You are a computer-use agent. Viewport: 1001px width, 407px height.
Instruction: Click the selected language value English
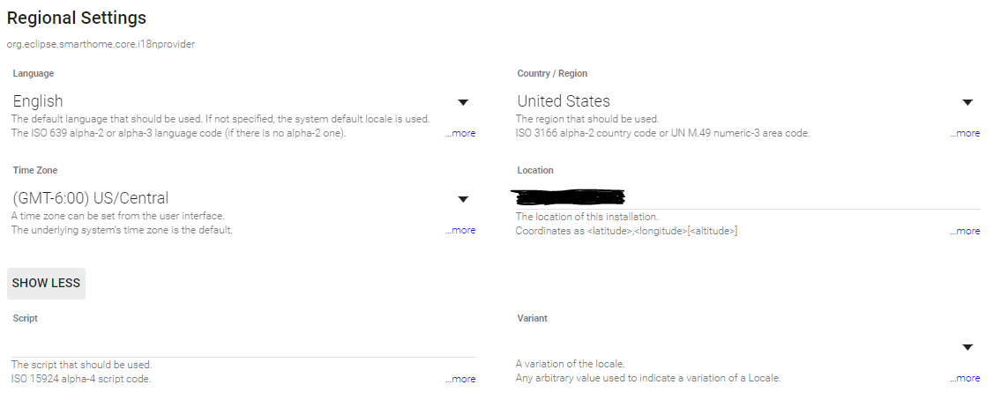(38, 101)
